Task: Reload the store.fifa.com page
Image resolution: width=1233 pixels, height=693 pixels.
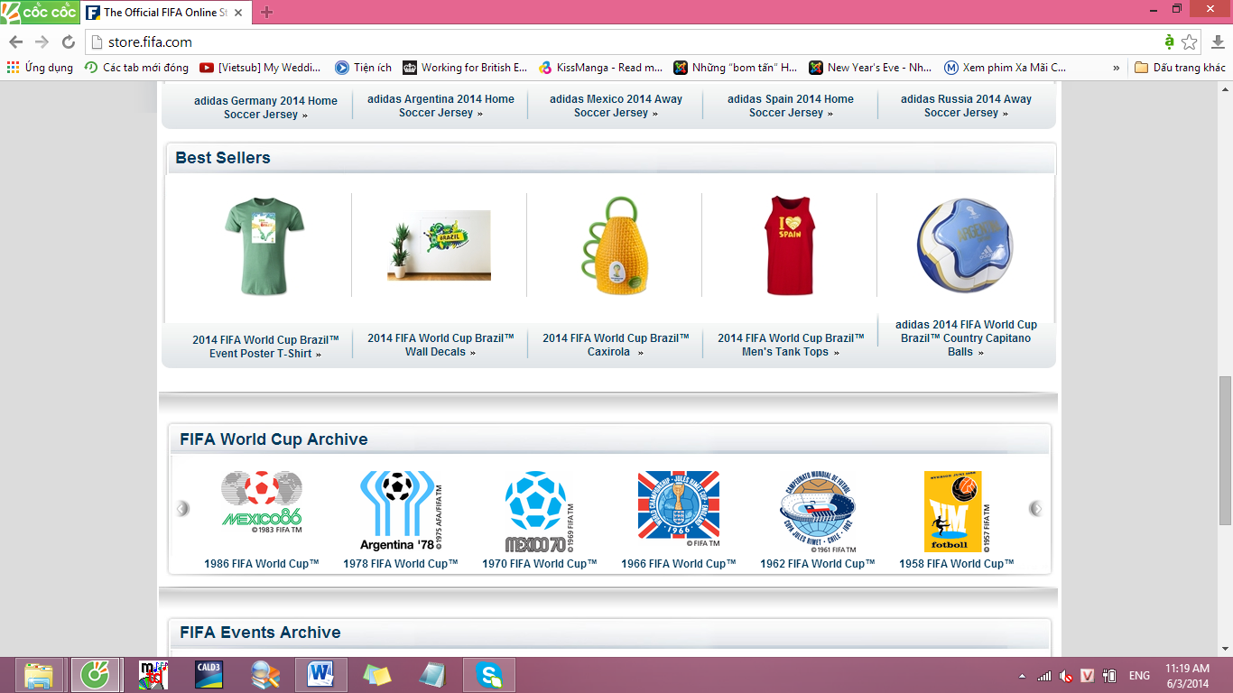Action: click(68, 42)
